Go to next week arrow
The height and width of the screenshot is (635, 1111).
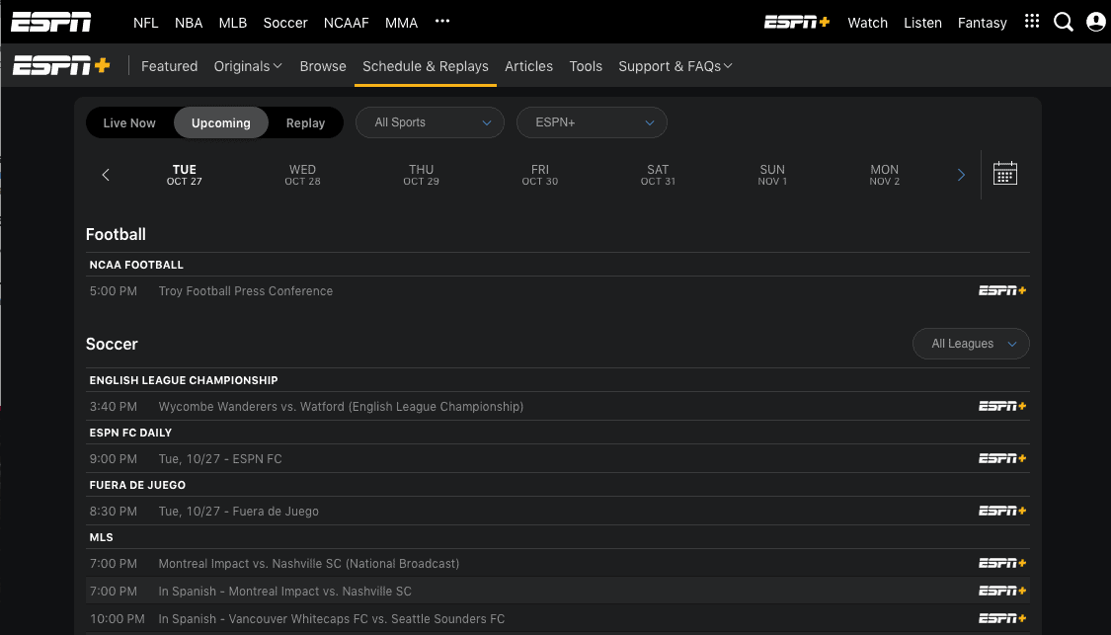click(961, 175)
